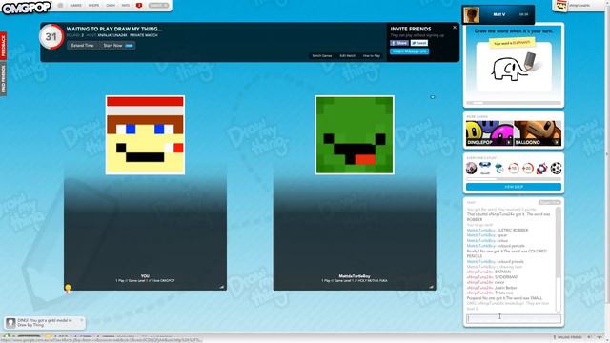
Task: Open the FIND FRIENDS side tab
Action: tap(3, 79)
